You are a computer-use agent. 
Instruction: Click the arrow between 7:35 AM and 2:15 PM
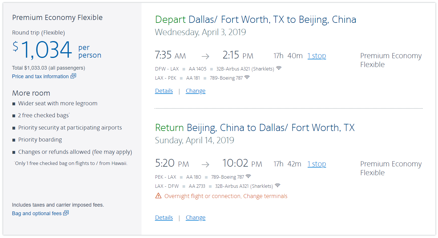pos(205,57)
